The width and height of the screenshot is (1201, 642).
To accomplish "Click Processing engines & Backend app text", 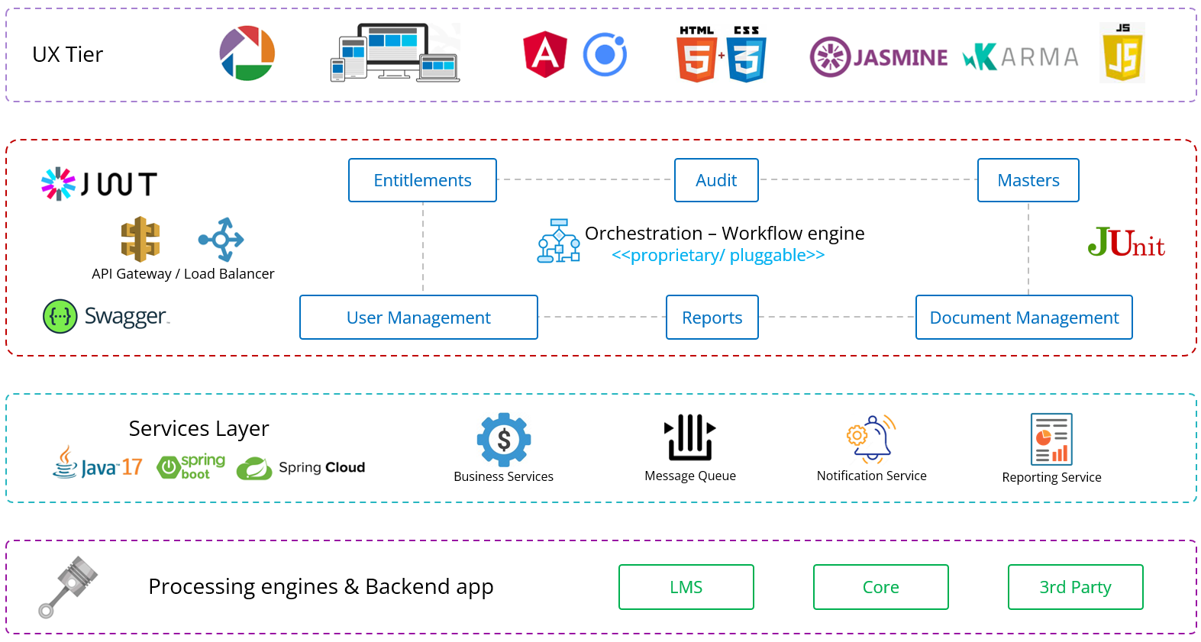I will 321,587.
